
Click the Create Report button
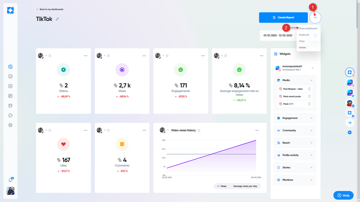[x=283, y=17]
